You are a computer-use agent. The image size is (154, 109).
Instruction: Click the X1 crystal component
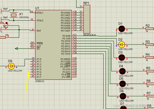[x=14, y=15]
